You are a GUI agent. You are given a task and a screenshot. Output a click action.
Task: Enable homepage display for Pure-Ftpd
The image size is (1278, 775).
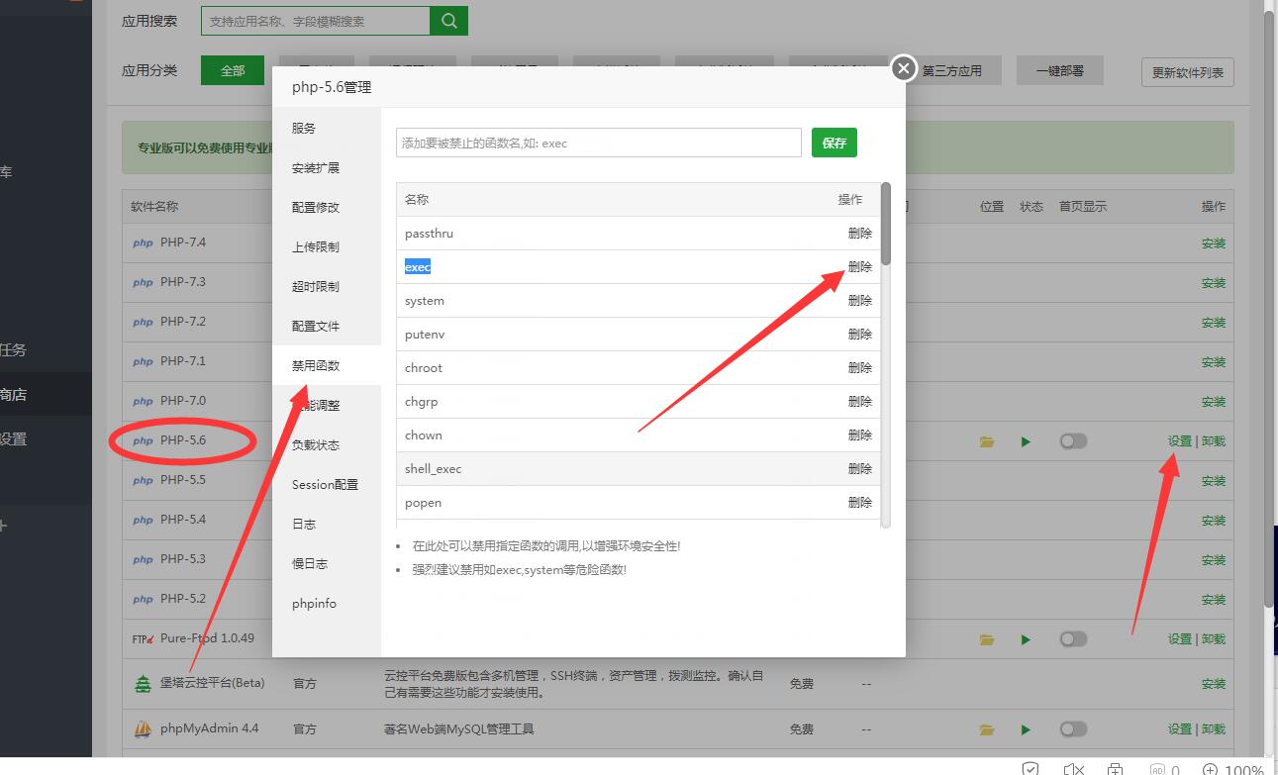tap(1072, 639)
